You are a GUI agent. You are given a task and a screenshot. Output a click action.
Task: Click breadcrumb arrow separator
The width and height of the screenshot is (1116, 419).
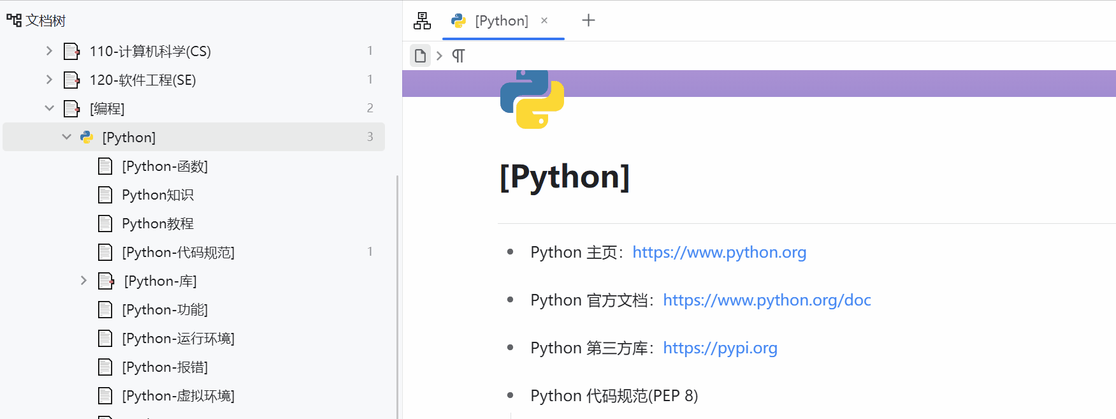point(439,56)
